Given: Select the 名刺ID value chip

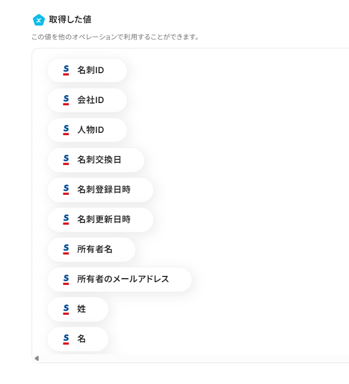Looking at the screenshot, I should coord(90,70).
